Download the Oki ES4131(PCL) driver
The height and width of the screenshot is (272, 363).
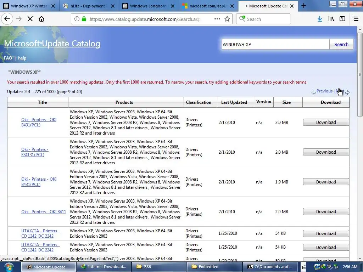coord(326,152)
